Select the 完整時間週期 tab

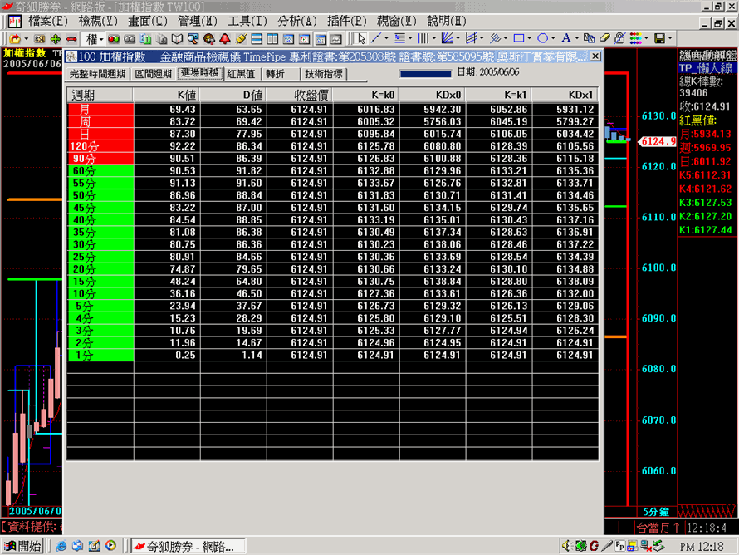point(97,74)
